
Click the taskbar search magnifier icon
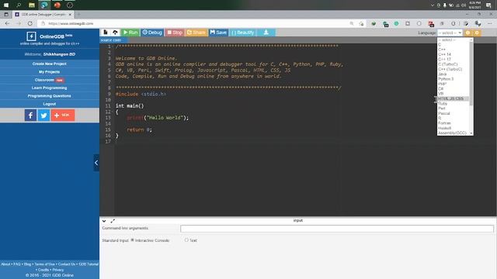click(x=19, y=5)
